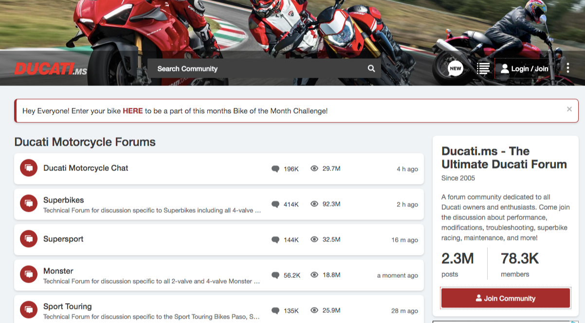Click the 'Since 2005' text
The width and height of the screenshot is (585, 323).
pos(458,178)
